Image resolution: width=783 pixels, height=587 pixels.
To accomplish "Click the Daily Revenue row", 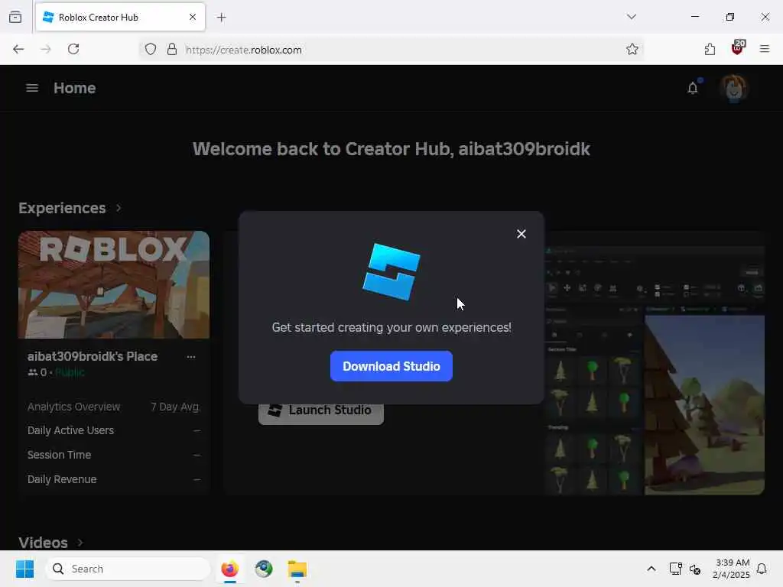I will pyautogui.click(x=114, y=479).
